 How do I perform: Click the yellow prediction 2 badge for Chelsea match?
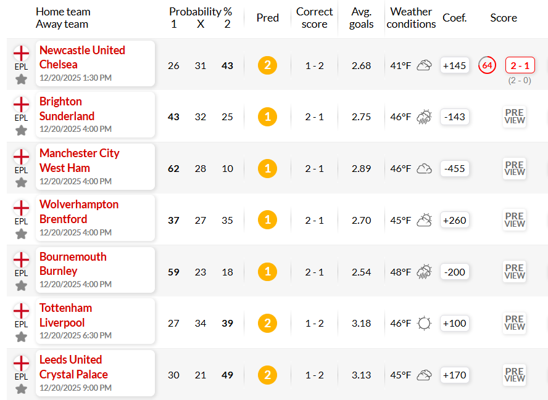click(267, 65)
